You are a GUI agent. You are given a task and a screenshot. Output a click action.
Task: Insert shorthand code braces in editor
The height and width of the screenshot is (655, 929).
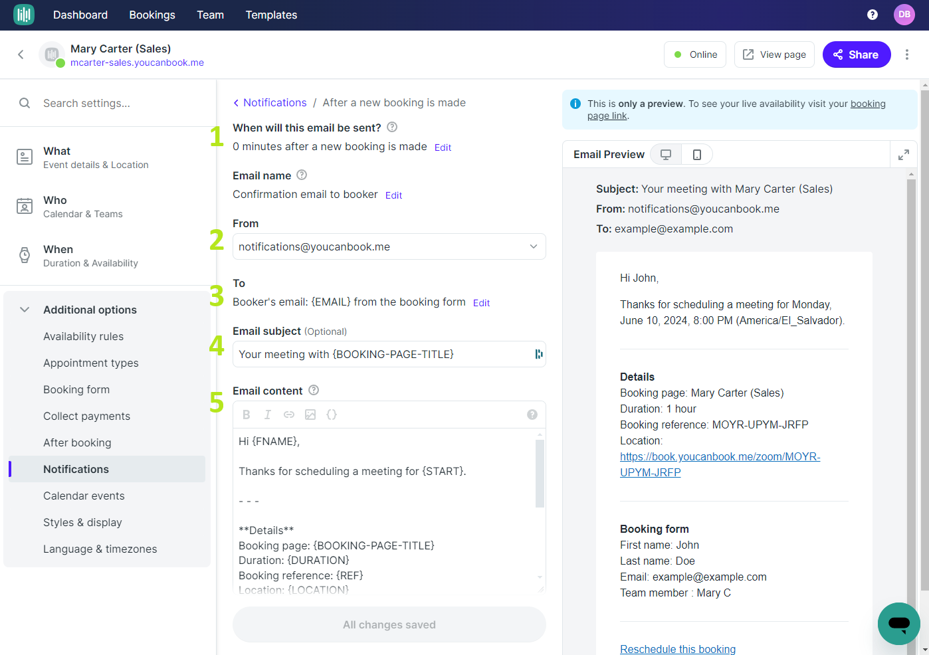tap(332, 415)
